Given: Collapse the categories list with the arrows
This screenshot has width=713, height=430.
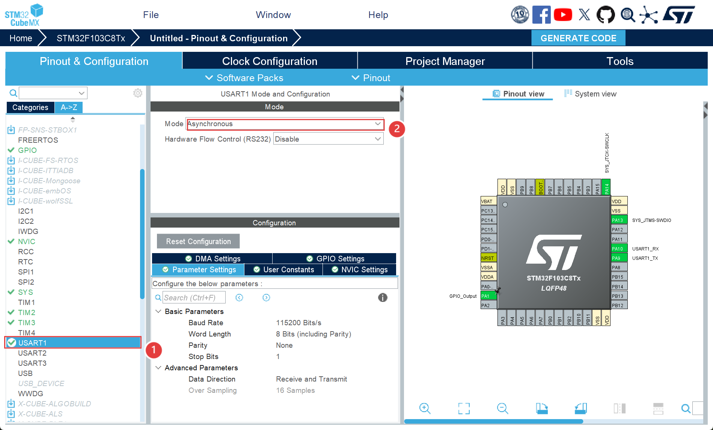Looking at the screenshot, I should coord(73,119).
